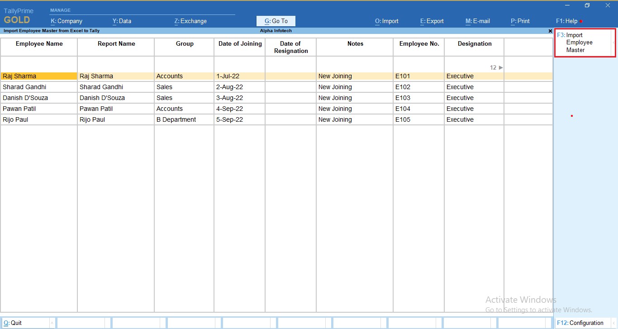Select the Rijo Paul employee row
The width and height of the screenshot is (618, 329).
coord(38,119)
